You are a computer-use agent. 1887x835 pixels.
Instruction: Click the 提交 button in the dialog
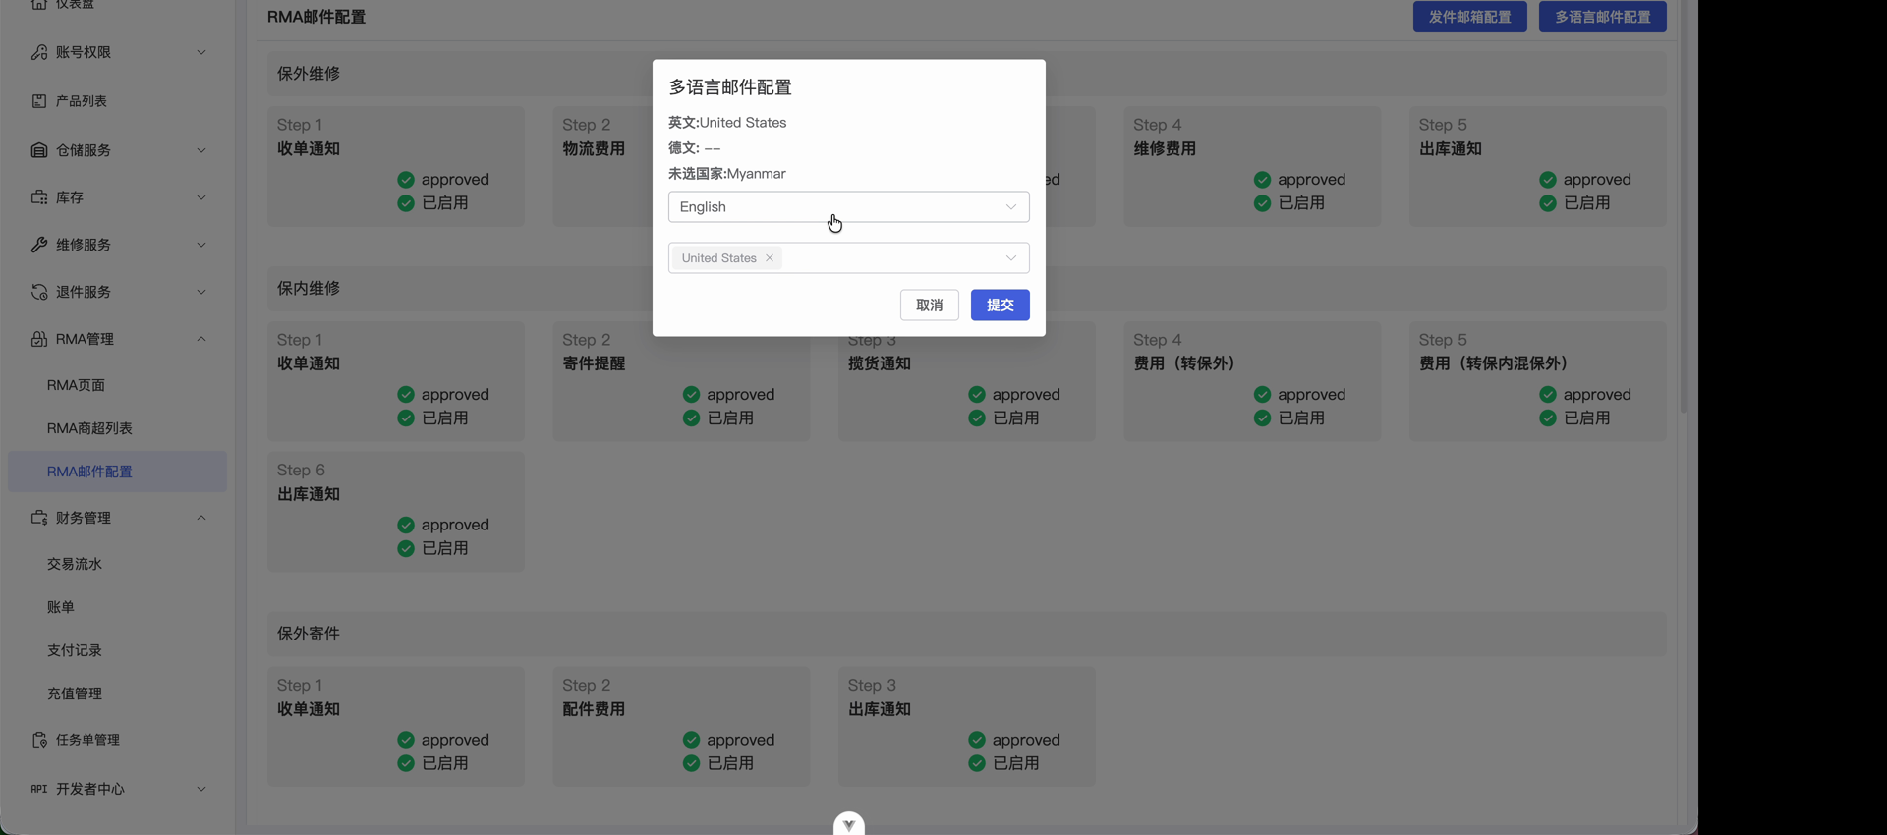pos(1001,306)
